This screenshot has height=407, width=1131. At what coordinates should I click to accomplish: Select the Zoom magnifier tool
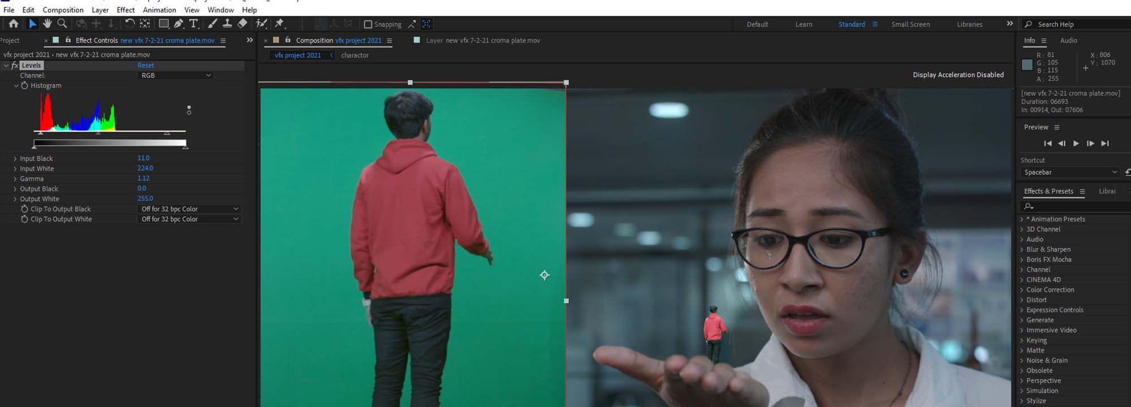pos(62,24)
